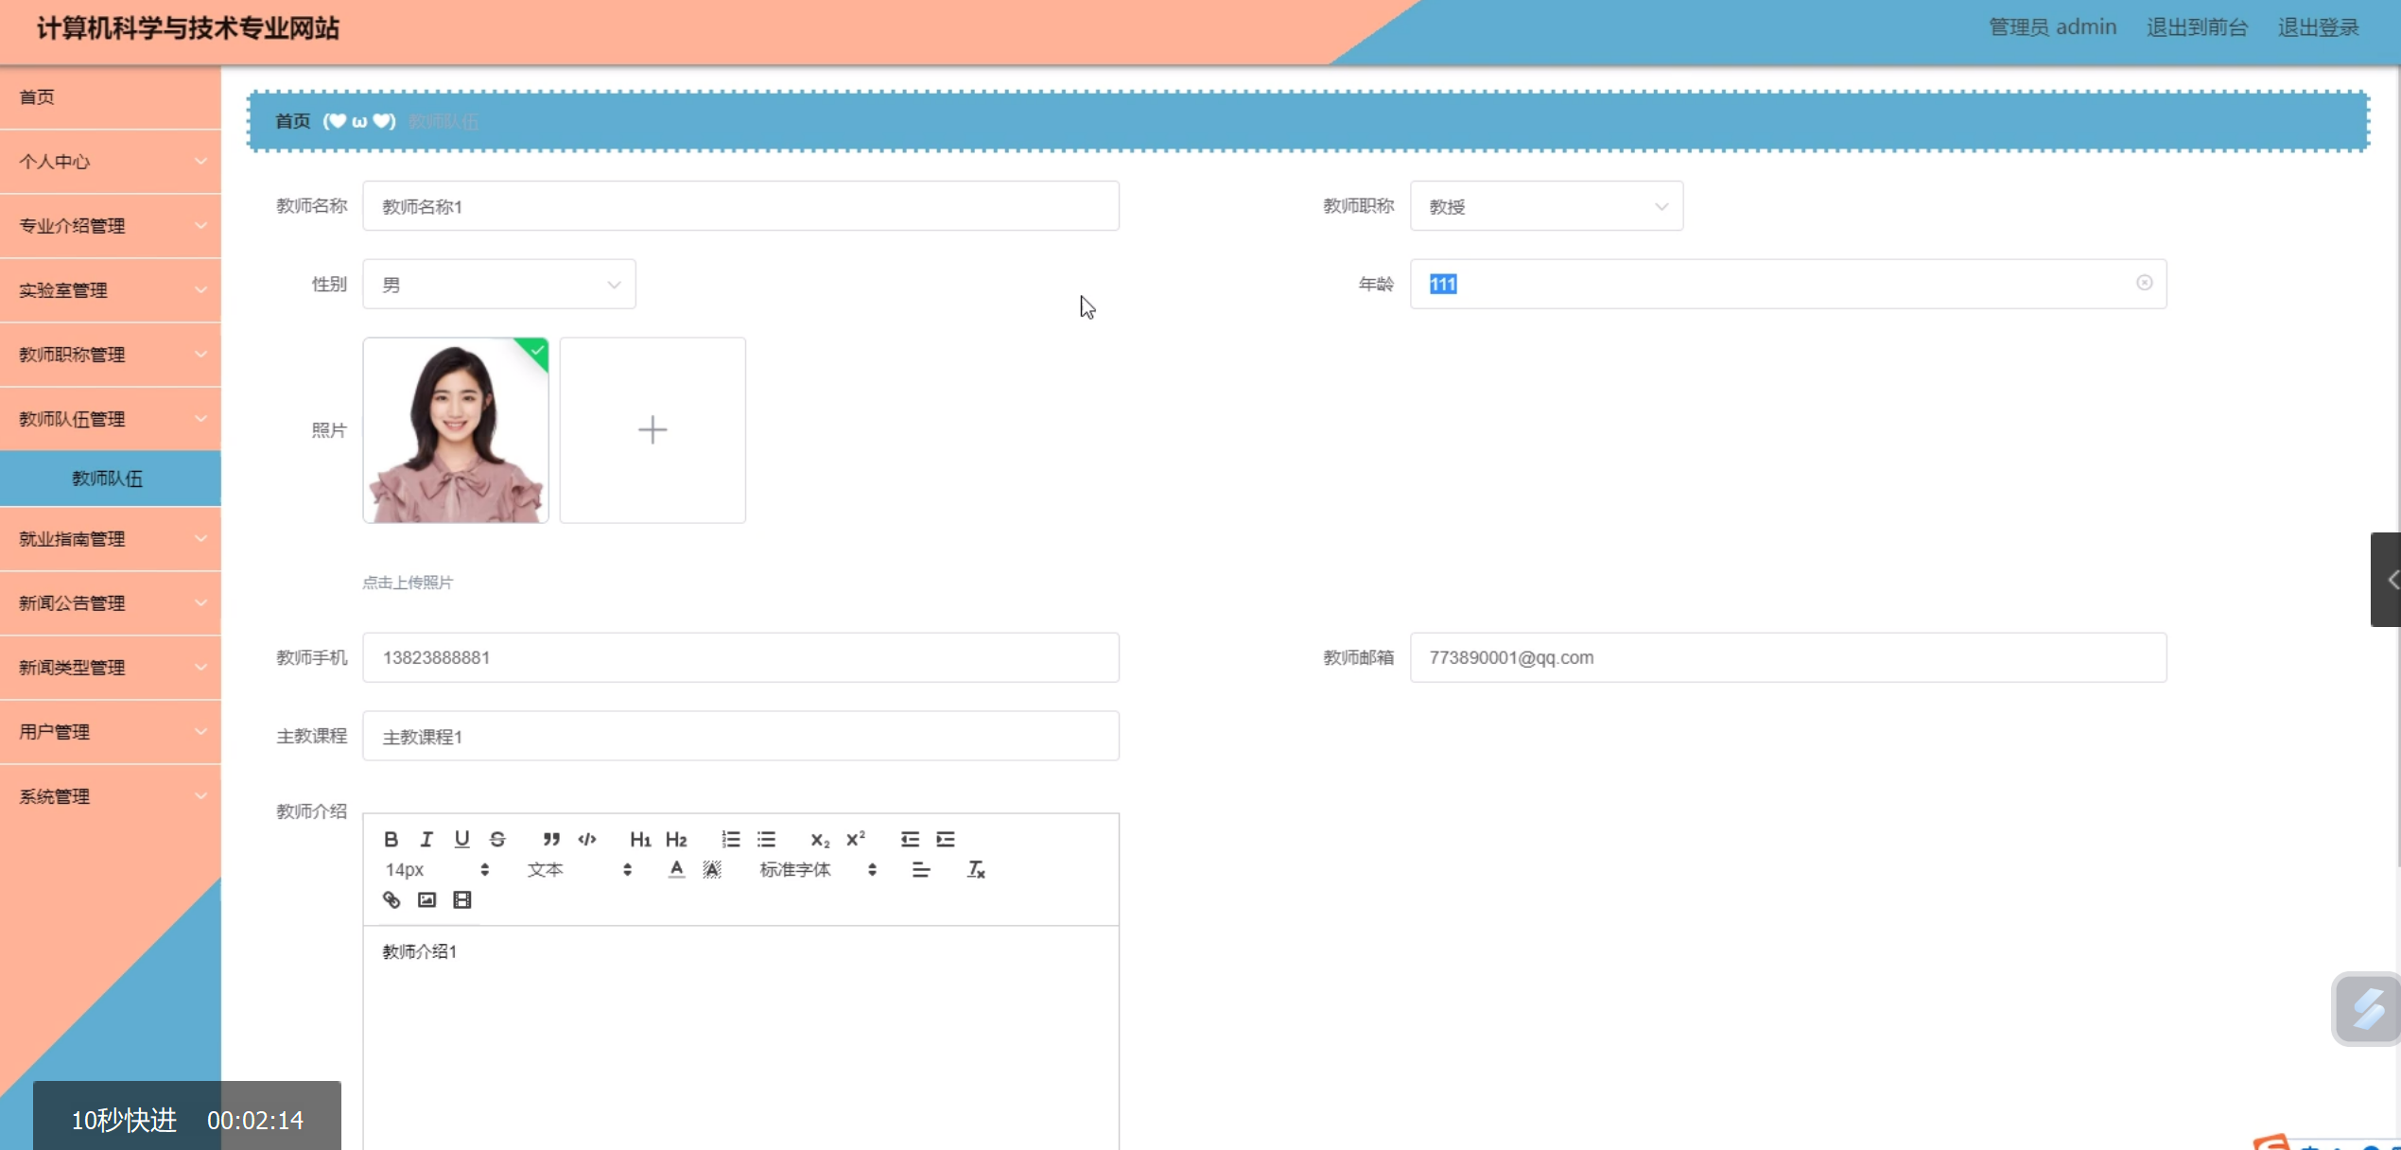Screen dimensions: 2401x1150
Task: Open the 性别 dropdown showing 男
Action: tap(498, 285)
